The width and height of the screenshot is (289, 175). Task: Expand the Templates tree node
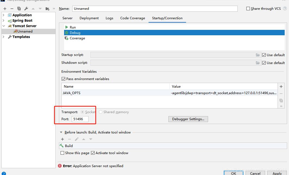[x=4, y=37]
